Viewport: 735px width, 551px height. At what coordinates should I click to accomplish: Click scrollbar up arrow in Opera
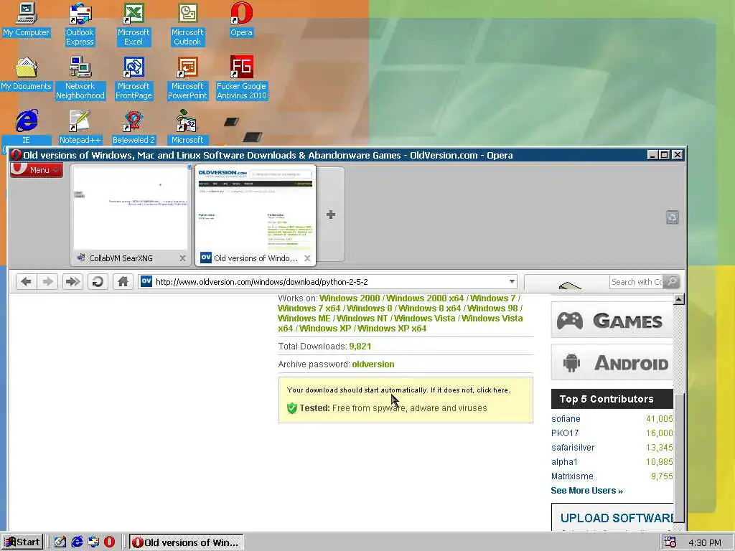pos(679,299)
